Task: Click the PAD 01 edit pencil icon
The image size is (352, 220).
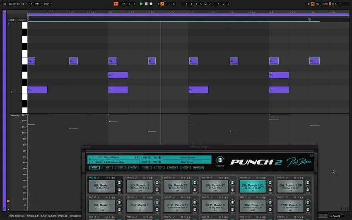Action: click(x=98, y=178)
